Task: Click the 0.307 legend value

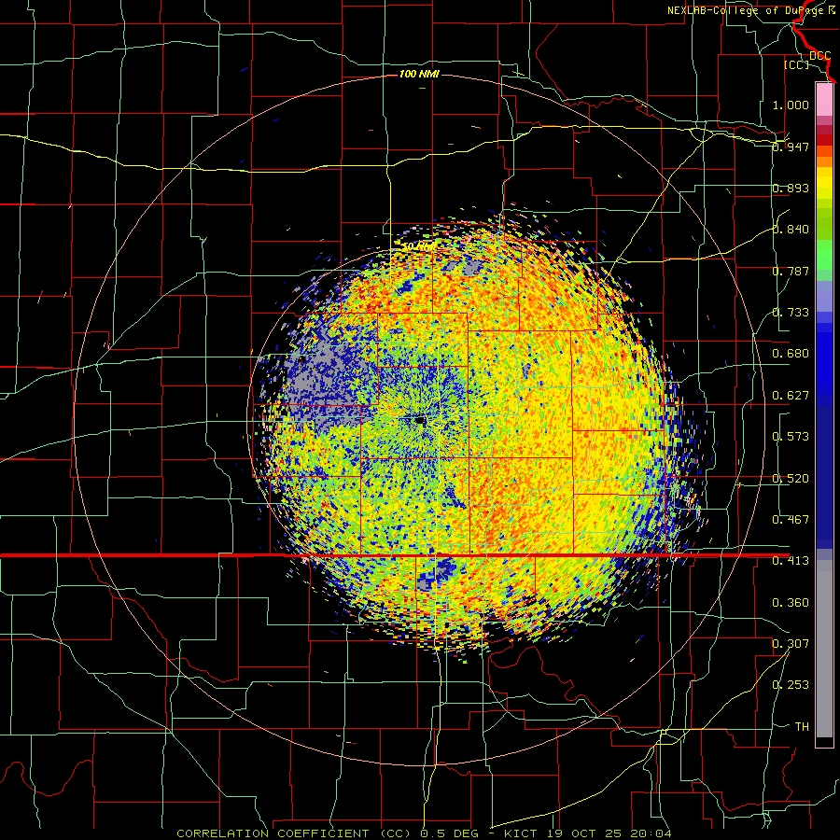Action: [x=791, y=644]
